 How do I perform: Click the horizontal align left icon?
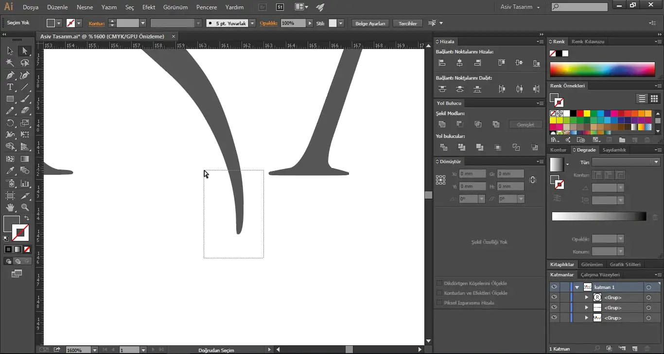coord(442,63)
